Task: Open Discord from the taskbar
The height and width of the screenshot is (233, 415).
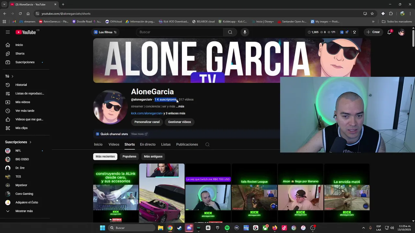Action: click(x=189, y=228)
